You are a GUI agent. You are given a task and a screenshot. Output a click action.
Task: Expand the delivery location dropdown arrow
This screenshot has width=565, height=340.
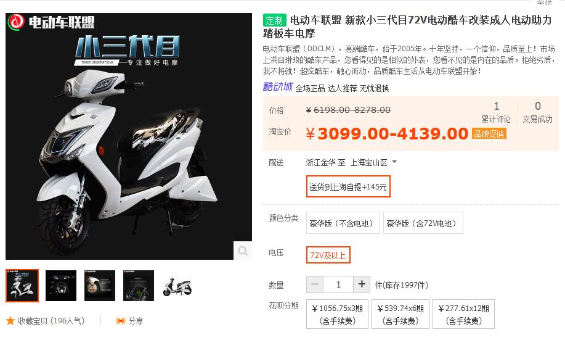(394, 162)
